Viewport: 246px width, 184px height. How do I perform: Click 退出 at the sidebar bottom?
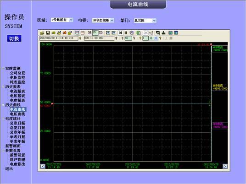(9, 168)
